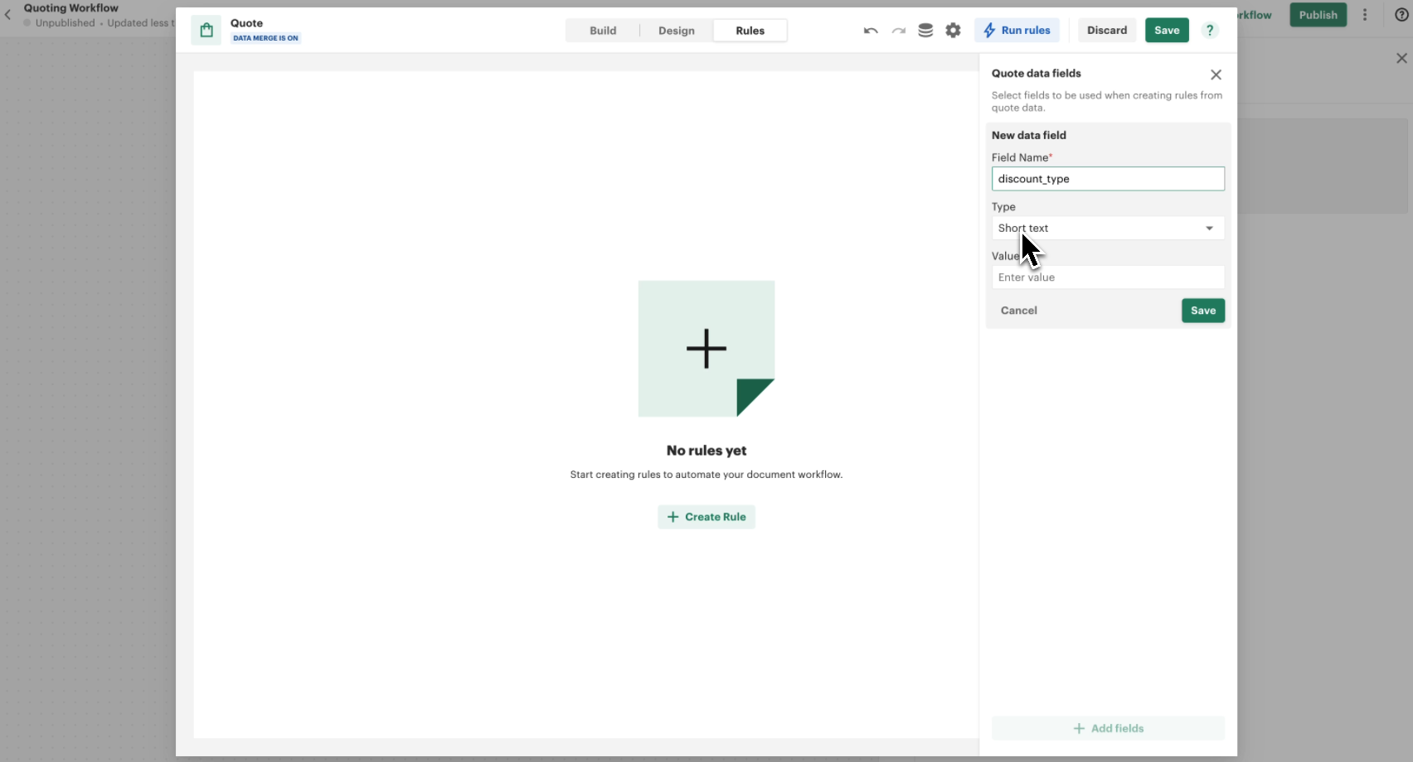This screenshot has width=1413, height=762.
Task: Click the Quote shopping bag icon
Action: 206,30
